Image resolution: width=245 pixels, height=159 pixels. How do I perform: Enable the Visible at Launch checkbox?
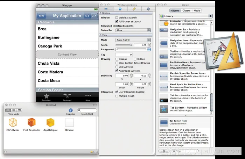click(117, 17)
